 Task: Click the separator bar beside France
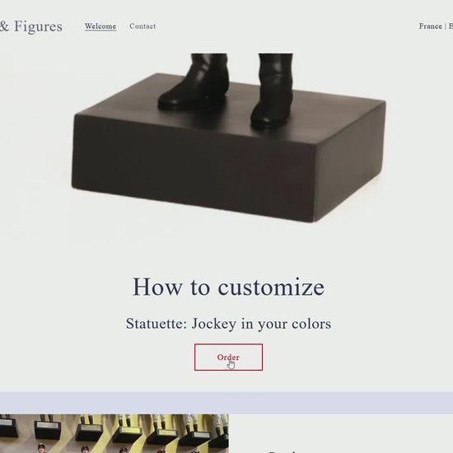click(x=446, y=26)
